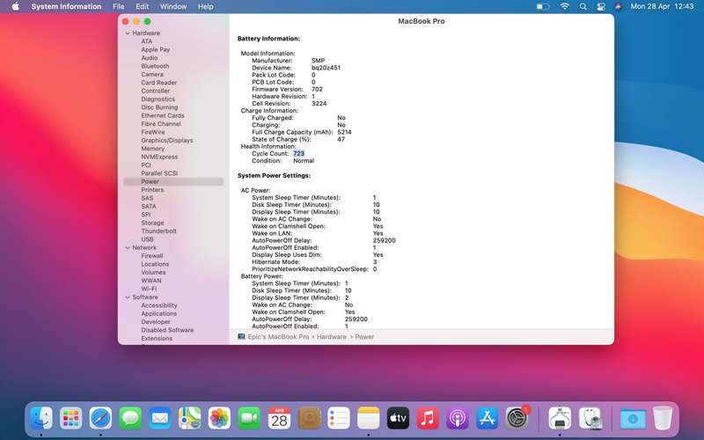Open the Messages dock icon

pos(130,419)
